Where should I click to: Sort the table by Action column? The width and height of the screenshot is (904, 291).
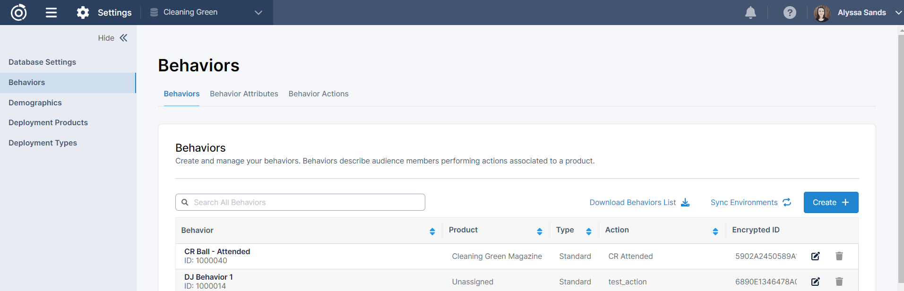[715, 231]
